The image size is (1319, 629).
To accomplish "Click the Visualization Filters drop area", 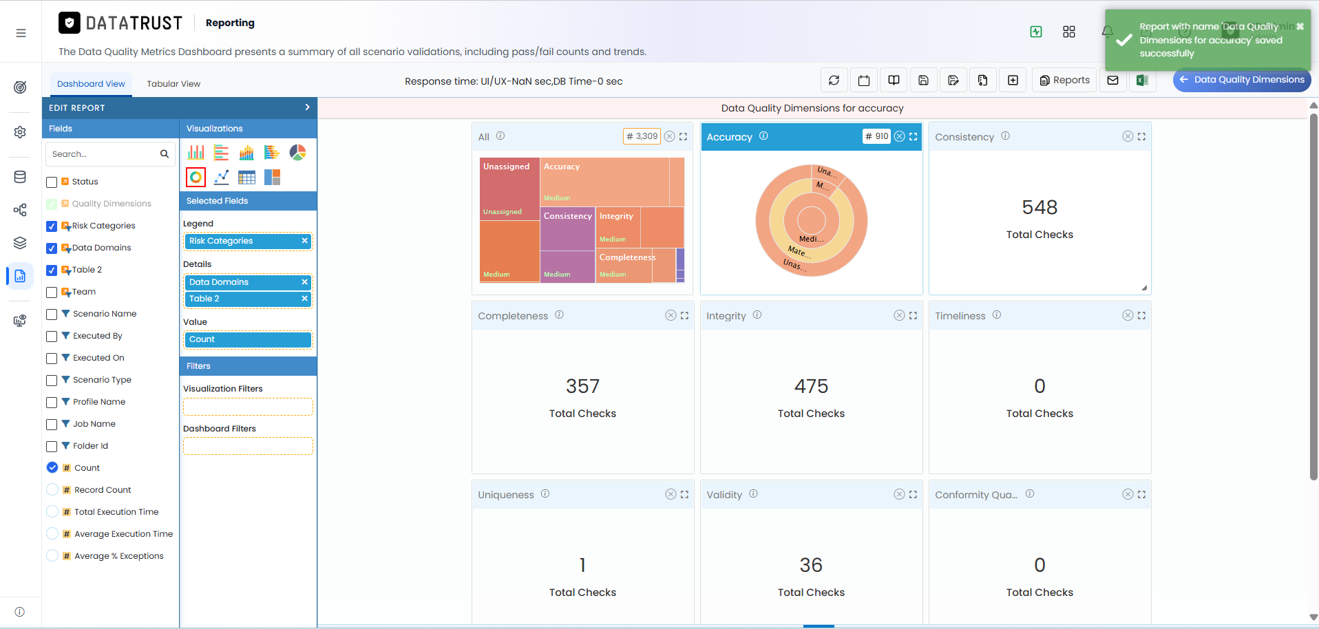I will (248, 407).
